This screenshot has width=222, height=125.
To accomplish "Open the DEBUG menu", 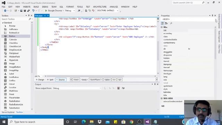I will click(45, 7).
